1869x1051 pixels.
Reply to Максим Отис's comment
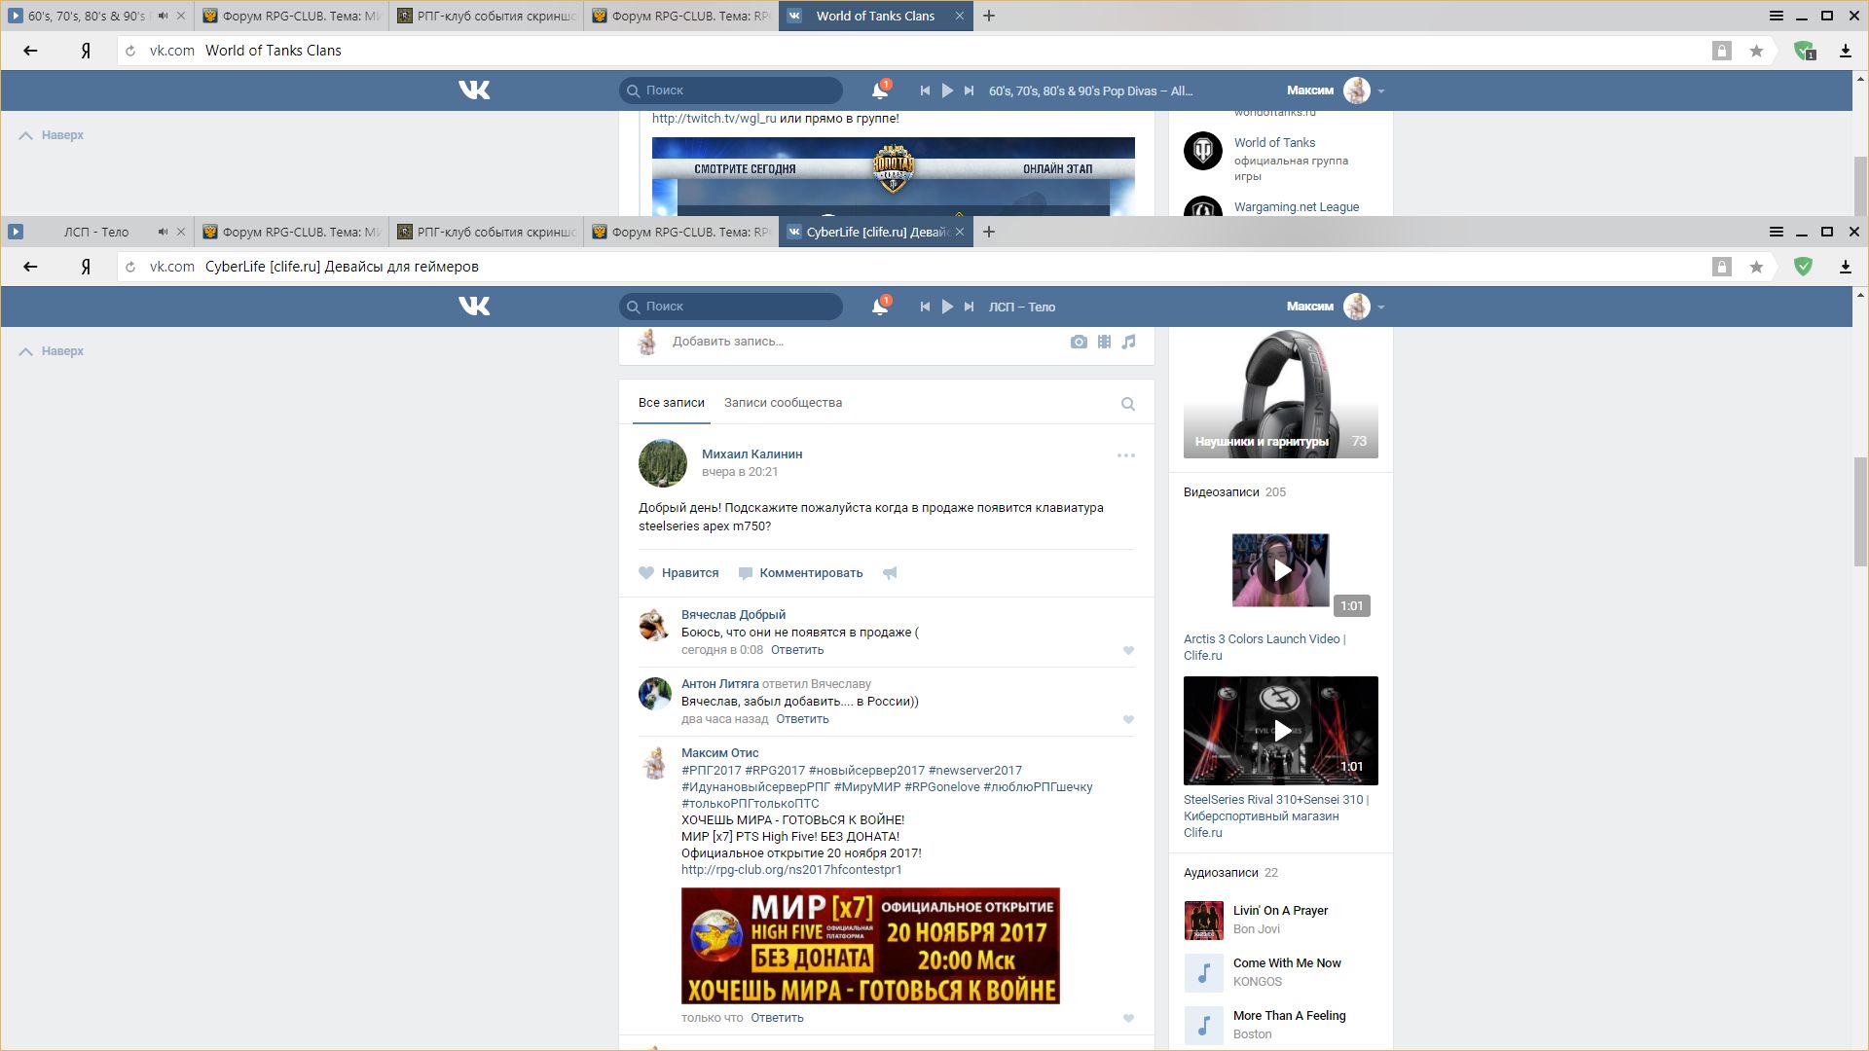(777, 1018)
